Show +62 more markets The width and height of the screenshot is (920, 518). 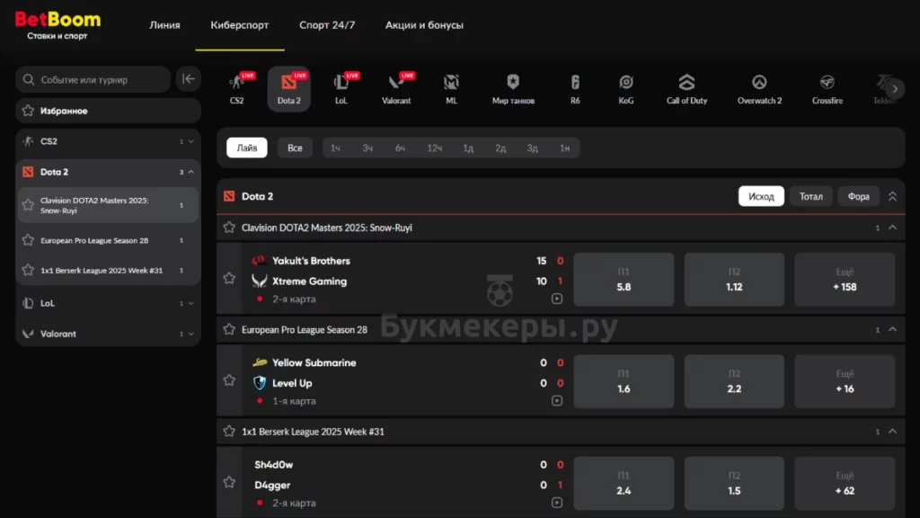click(x=845, y=483)
